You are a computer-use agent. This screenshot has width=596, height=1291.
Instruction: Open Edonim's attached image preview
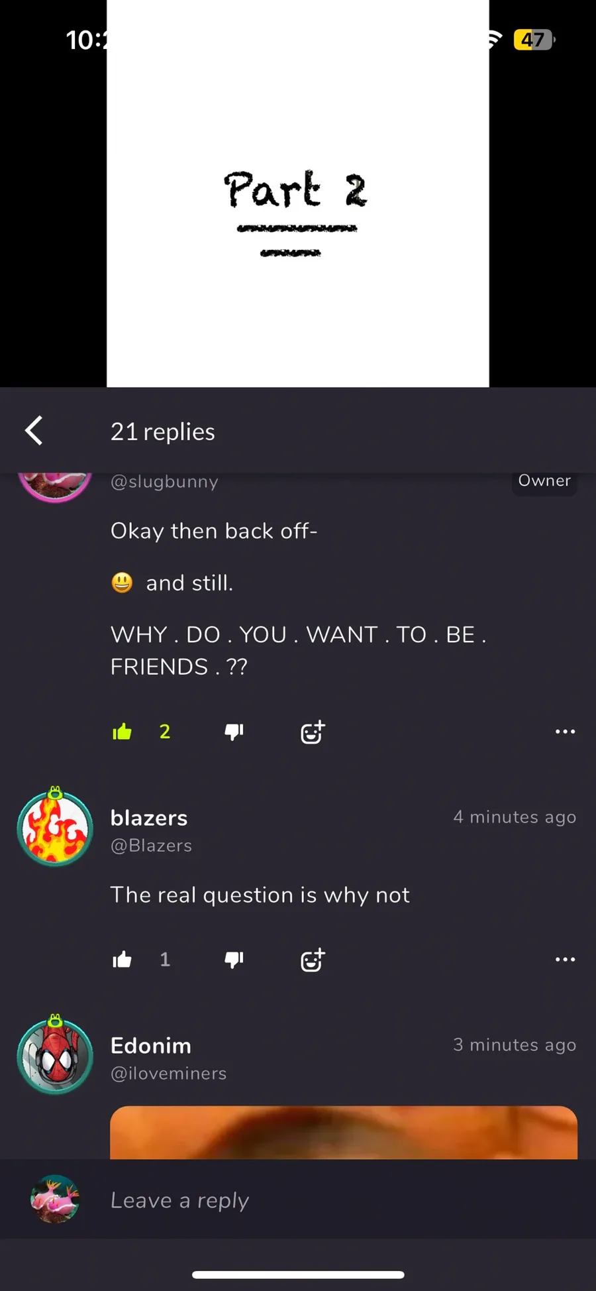[344, 1133]
